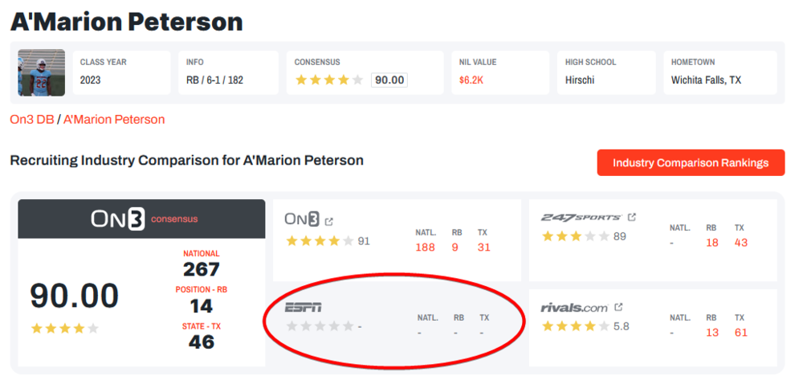Click the On3 logo in comparison card
Viewport: 803px width, 376px height.
click(302, 219)
